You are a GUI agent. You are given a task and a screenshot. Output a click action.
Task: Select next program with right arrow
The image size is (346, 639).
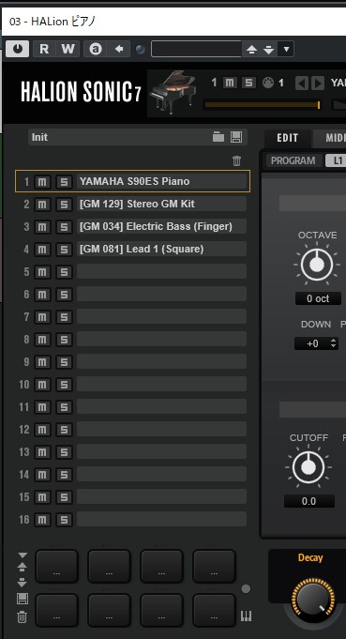point(318,84)
